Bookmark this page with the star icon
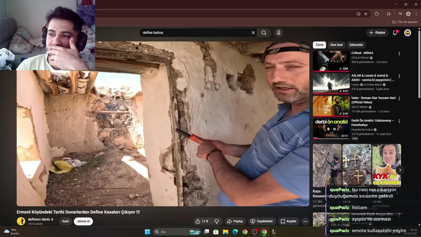 366,14
